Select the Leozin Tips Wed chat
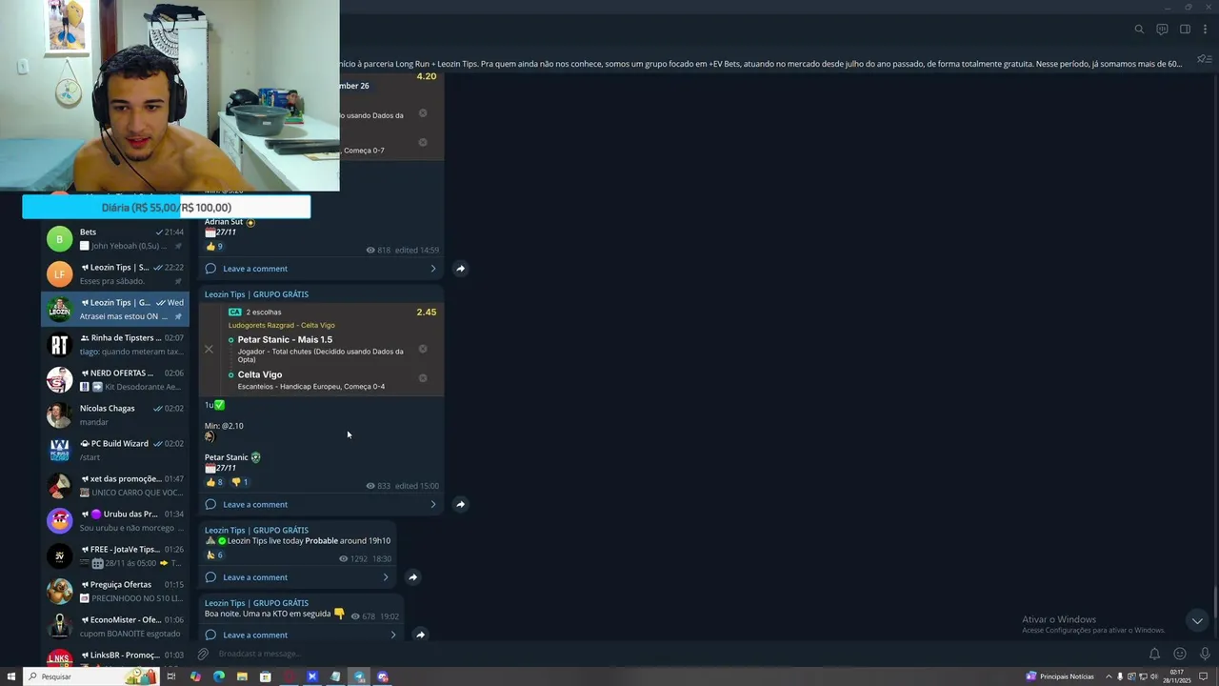The width and height of the screenshot is (1219, 686). pos(115,309)
